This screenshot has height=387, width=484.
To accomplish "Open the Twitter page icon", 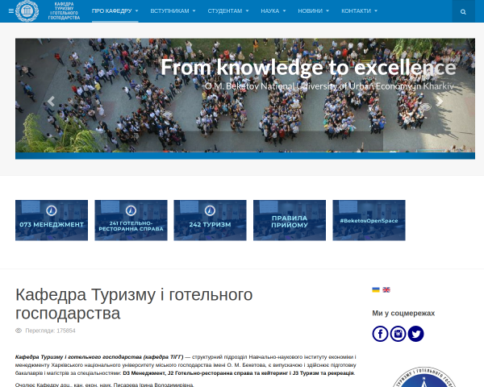I will 415,334.
